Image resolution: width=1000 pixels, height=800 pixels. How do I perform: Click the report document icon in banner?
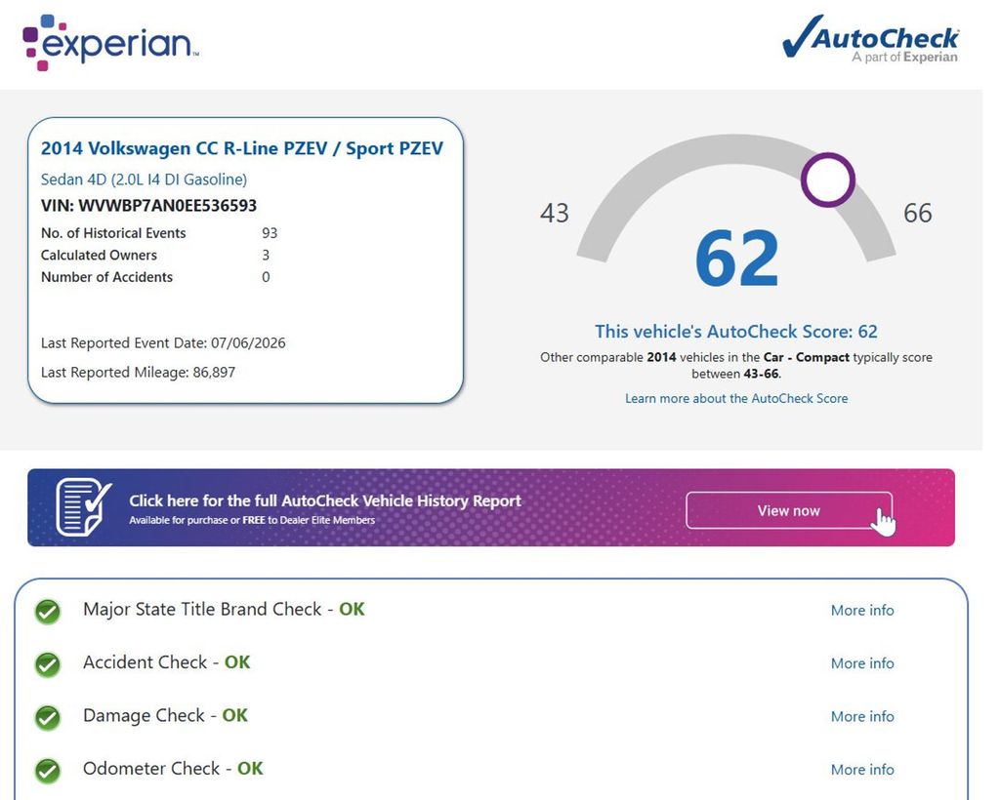tap(83, 506)
